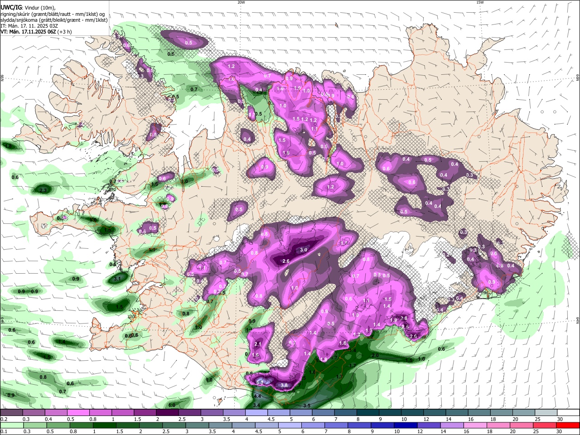Select the snow-scale swatch between 8 and 9
The image size is (580, 435).
pyautogui.click(x=368, y=413)
